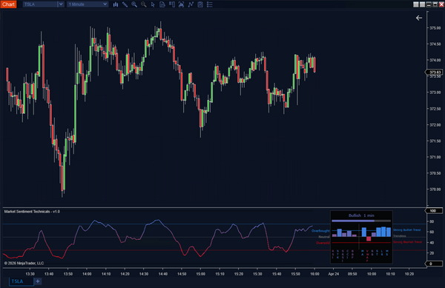Click the red VWAP bar in sentiment panel
This screenshot has height=288, width=445.
point(369,239)
